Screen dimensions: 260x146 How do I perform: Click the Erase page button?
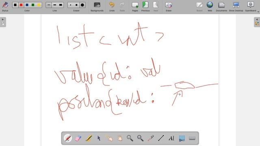point(169,6)
